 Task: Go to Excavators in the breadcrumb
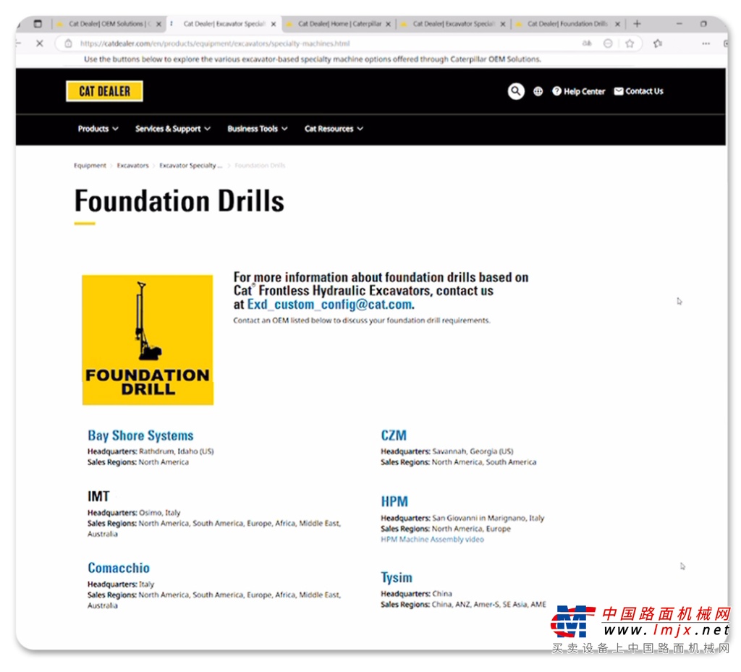tap(133, 166)
